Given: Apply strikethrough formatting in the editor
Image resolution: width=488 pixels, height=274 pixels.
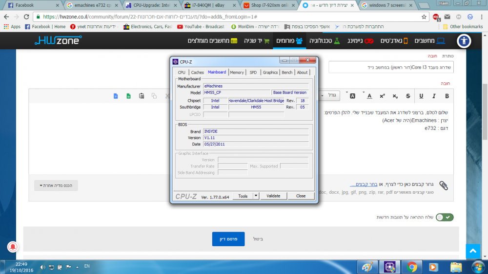Looking at the screenshot, I should (x=408, y=96).
